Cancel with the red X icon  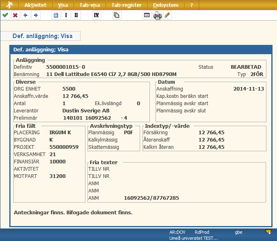point(15,15)
